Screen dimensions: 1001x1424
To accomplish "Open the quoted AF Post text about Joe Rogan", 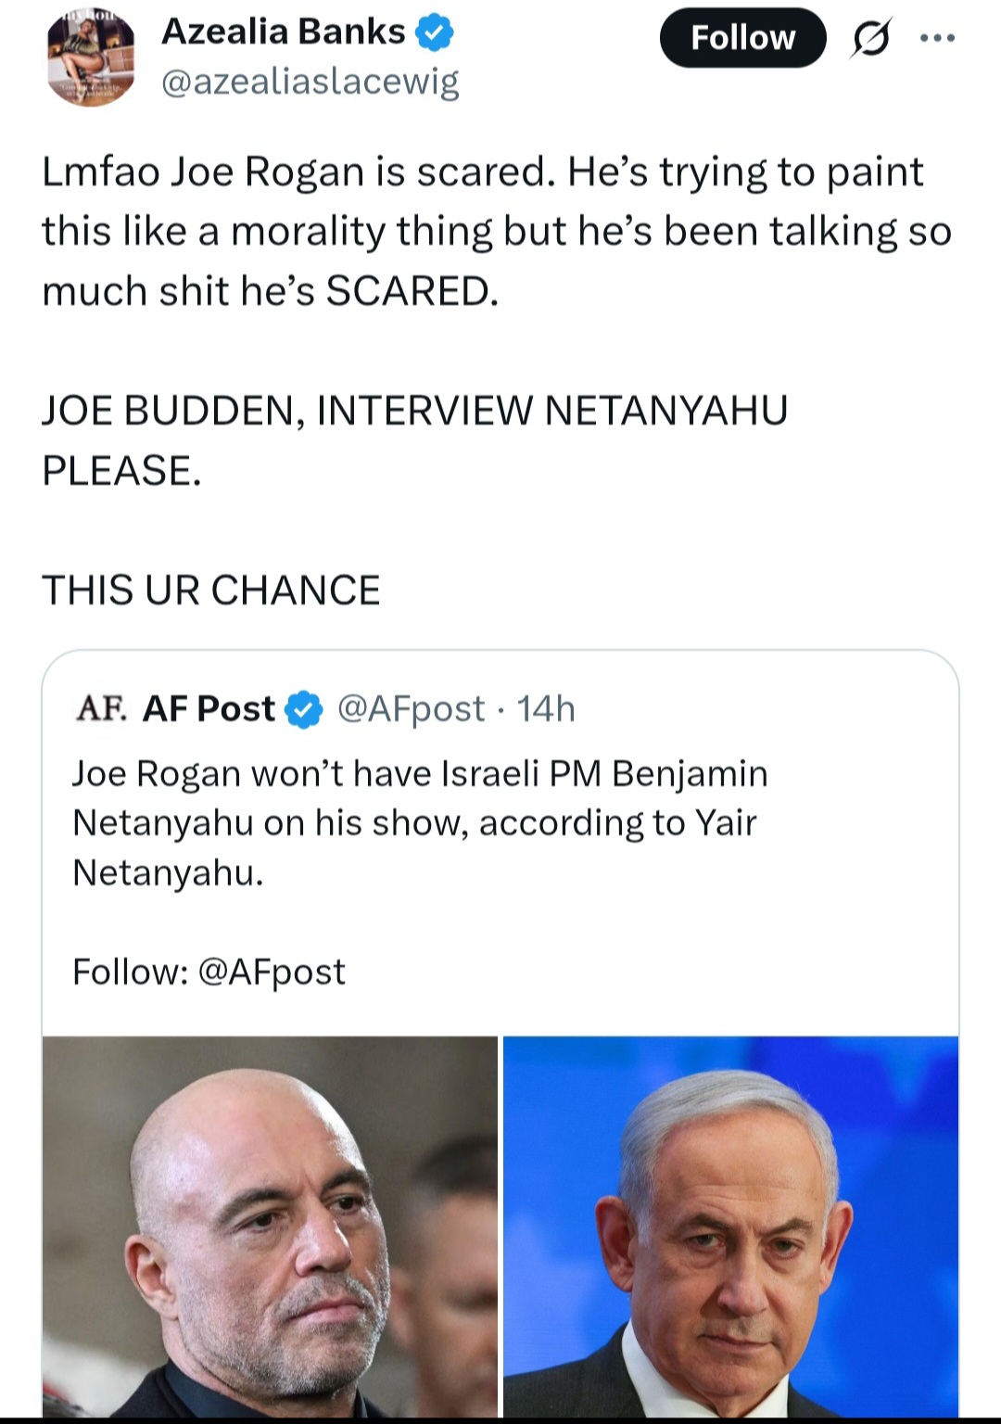I will [x=420, y=823].
